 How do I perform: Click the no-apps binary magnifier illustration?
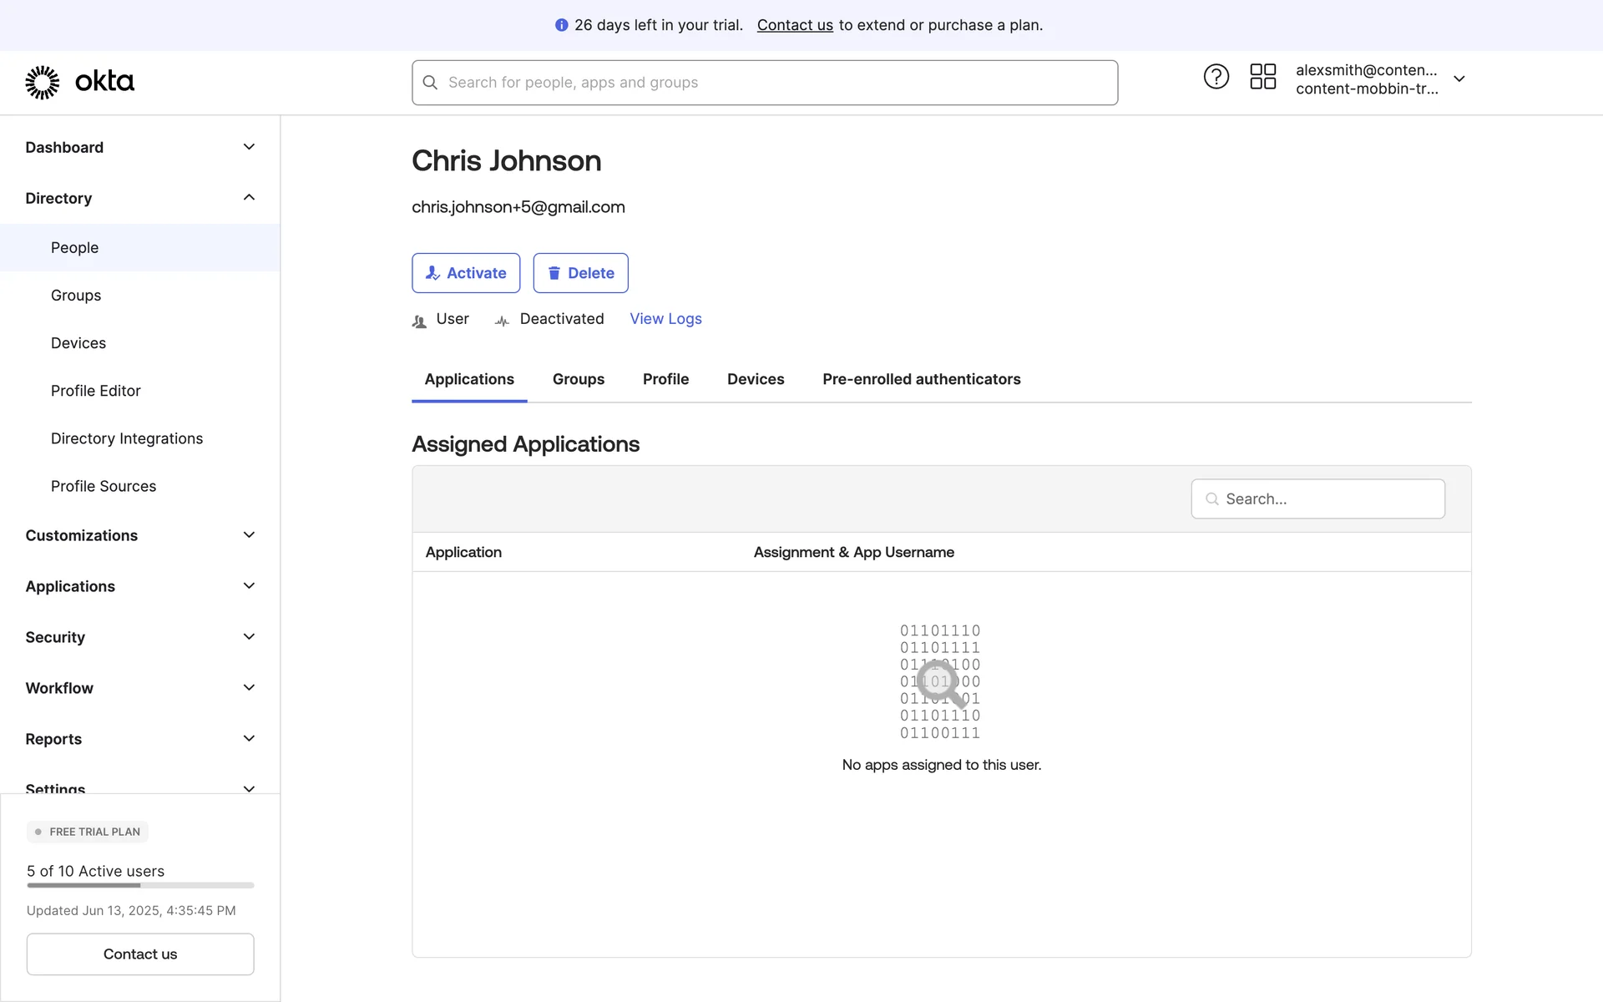coord(940,682)
